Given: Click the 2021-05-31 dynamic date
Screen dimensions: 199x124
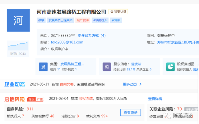Looking at the screenshot, I should tap(39, 84).
